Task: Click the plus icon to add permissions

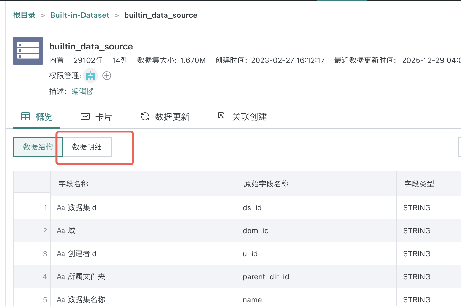Action: 107,76
